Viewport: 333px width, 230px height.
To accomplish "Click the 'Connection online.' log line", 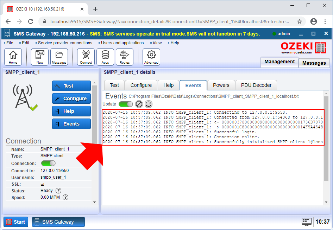I will (x=181, y=137).
